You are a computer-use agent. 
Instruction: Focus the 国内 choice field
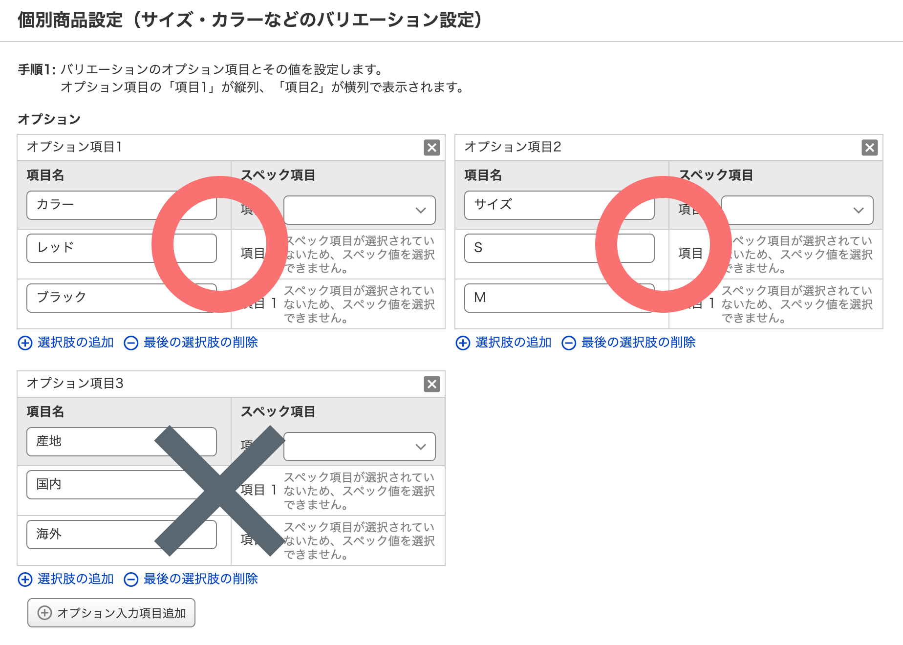122,485
